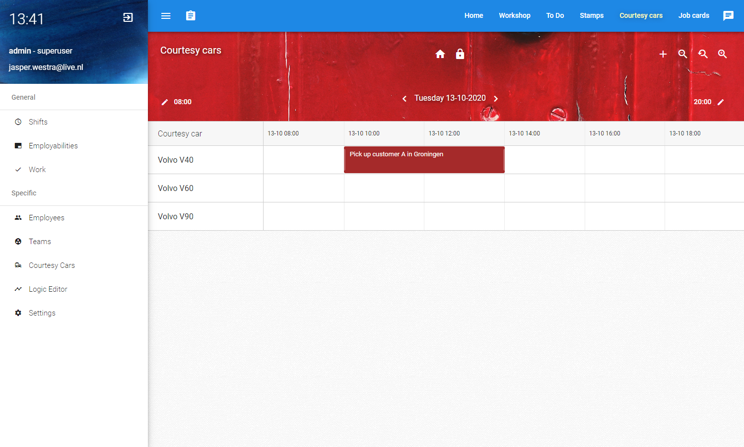Select the Volvo V40 row label
The height and width of the screenshot is (447, 744).
coord(176,160)
